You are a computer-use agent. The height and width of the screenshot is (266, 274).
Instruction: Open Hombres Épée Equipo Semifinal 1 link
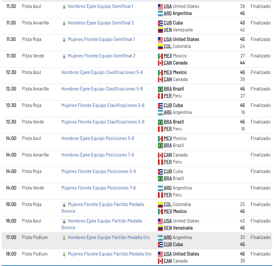coord(100,6)
